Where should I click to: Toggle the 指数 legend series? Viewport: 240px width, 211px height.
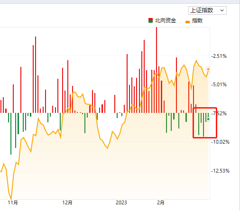tap(194, 21)
